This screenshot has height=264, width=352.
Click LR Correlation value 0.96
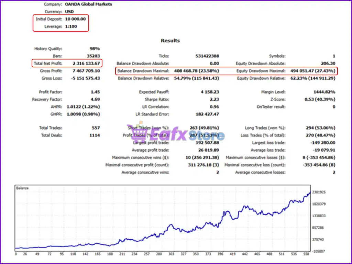coord(214,107)
